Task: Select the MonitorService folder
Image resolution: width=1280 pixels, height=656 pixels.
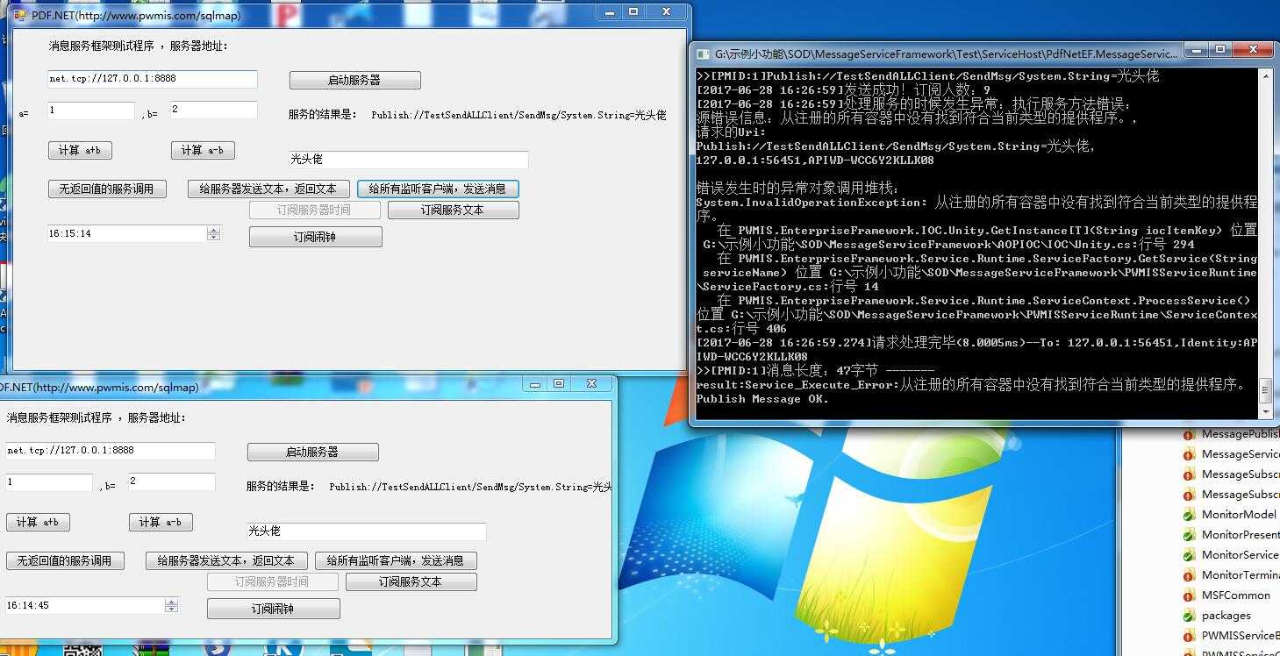Action: [1232, 555]
